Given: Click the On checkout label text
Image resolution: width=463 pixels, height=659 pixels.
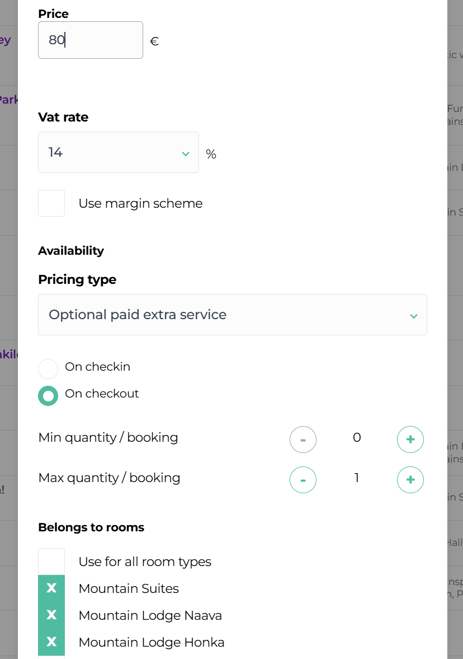Looking at the screenshot, I should (x=102, y=394).
